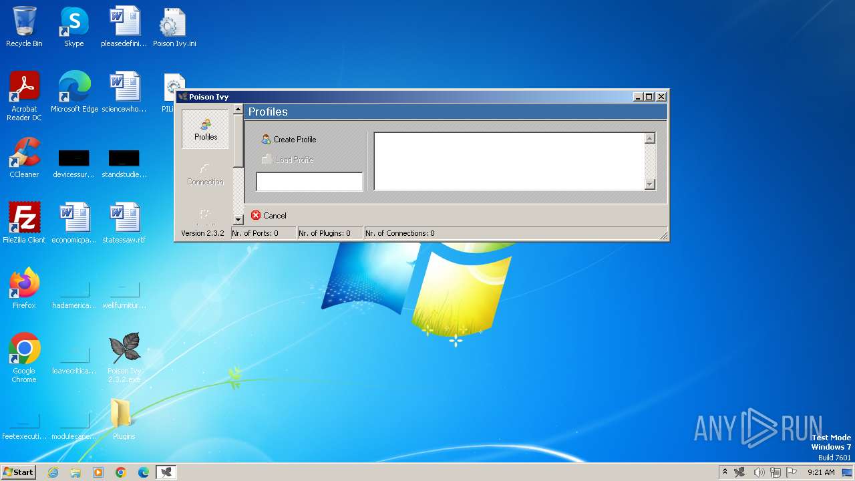Select Poison Ivy.ini file icon
This screenshot has width=855, height=481.
coord(174,27)
